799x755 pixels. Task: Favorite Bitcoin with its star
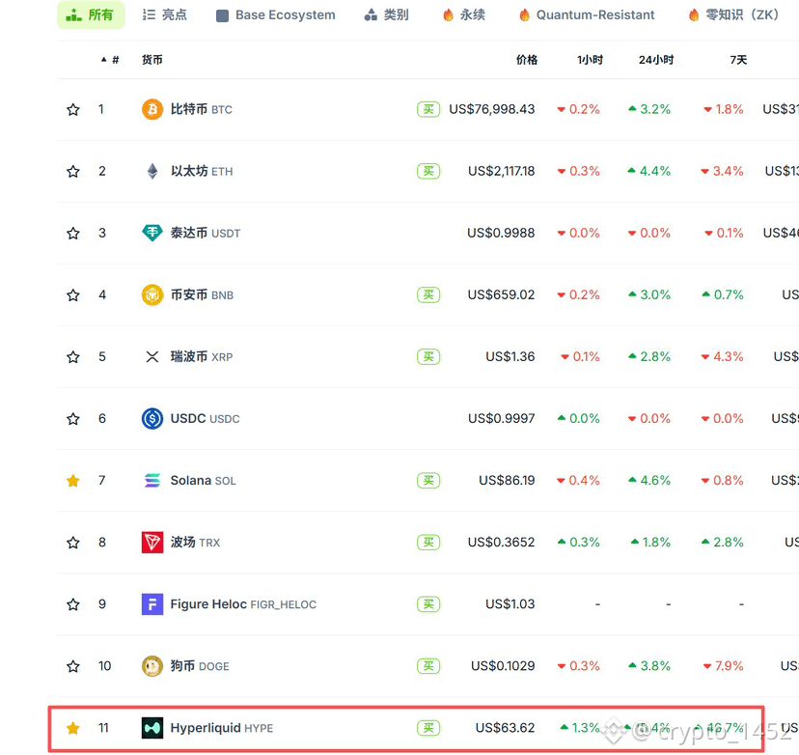click(73, 109)
